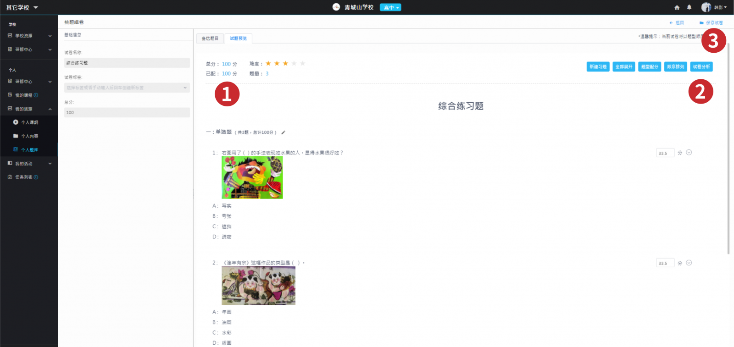This screenshot has width=734, height=347.
Task: Set difficulty to the fourth star
Action: [294, 64]
